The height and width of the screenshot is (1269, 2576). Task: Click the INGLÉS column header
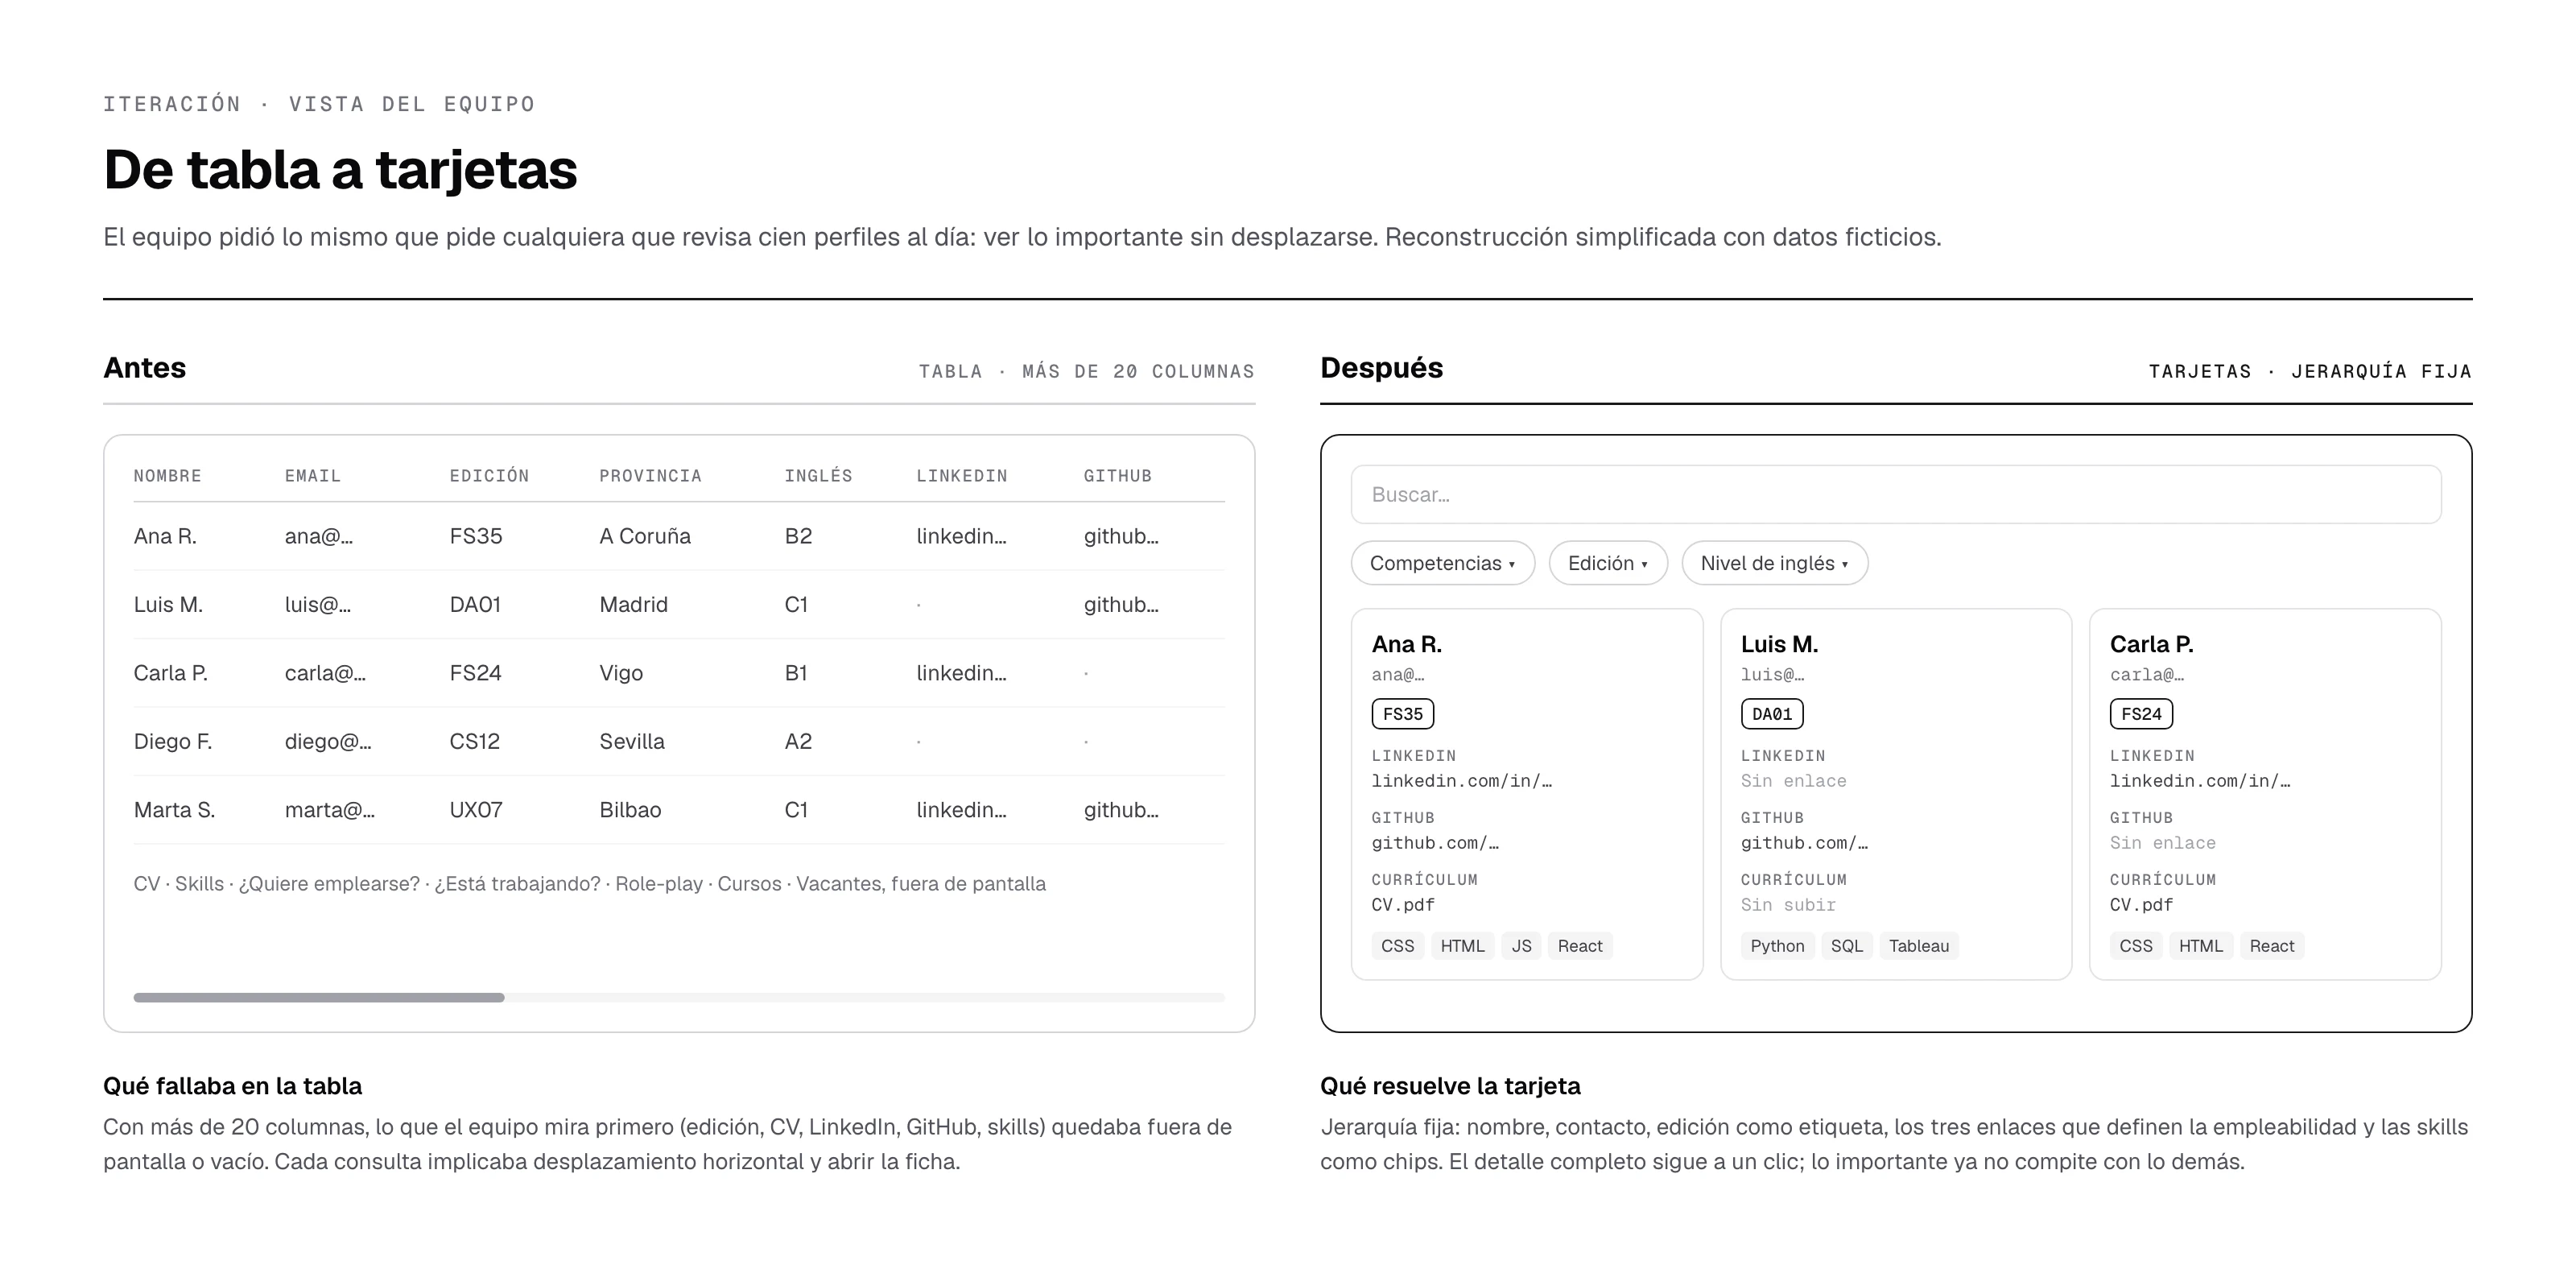(818, 476)
